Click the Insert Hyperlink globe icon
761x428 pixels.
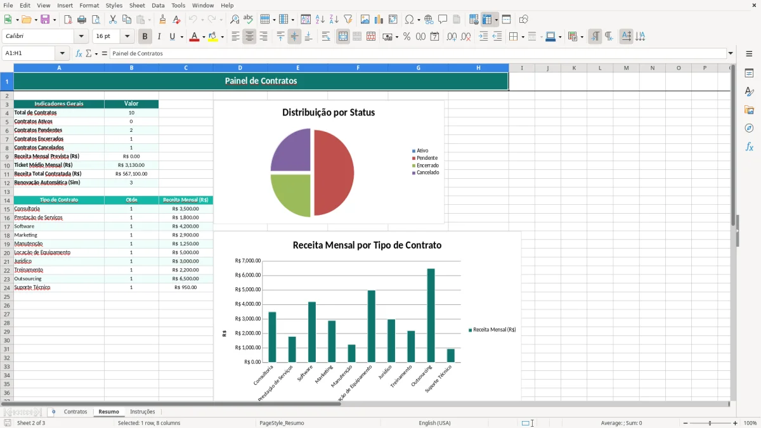click(429, 20)
